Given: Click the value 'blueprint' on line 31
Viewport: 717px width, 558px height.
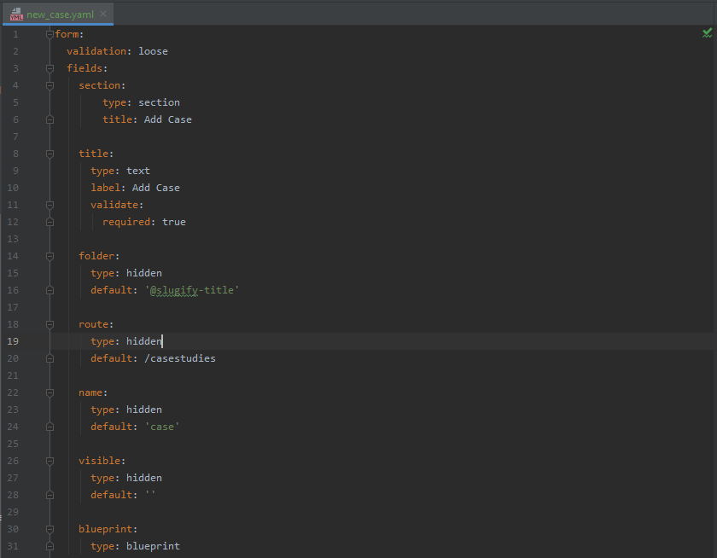Looking at the screenshot, I should [x=153, y=546].
